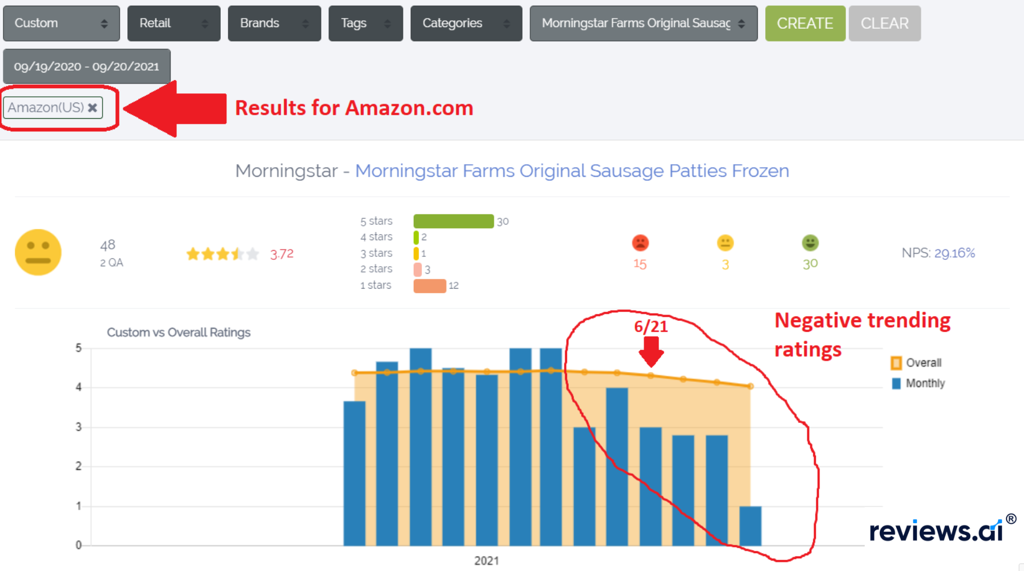Click the green CREATE button

click(805, 23)
